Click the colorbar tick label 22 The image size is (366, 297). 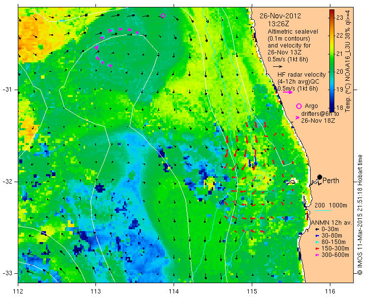[340, 36]
